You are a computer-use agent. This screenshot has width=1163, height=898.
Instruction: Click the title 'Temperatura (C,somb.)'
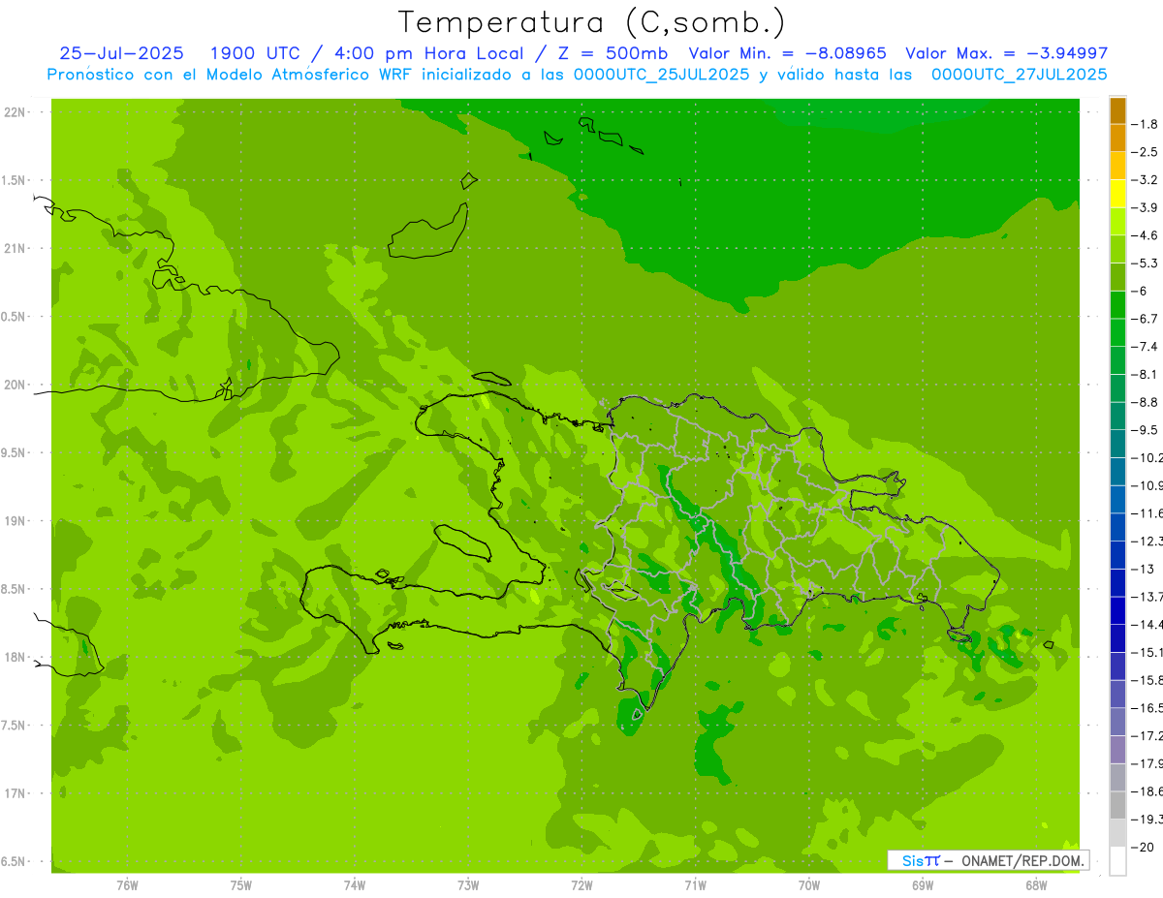(x=592, y=21)
